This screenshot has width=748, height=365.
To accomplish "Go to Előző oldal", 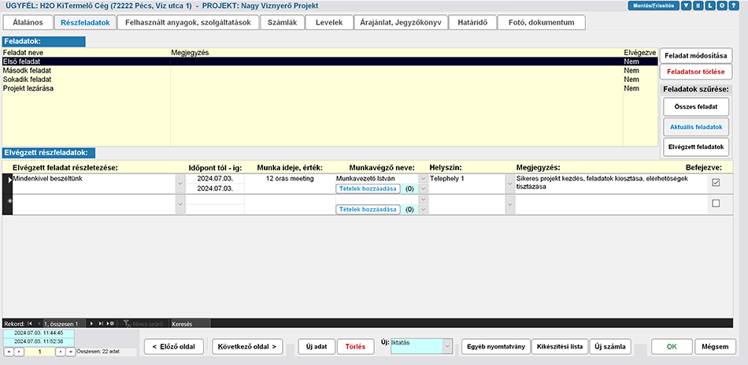I will click(x=174, y=346).
